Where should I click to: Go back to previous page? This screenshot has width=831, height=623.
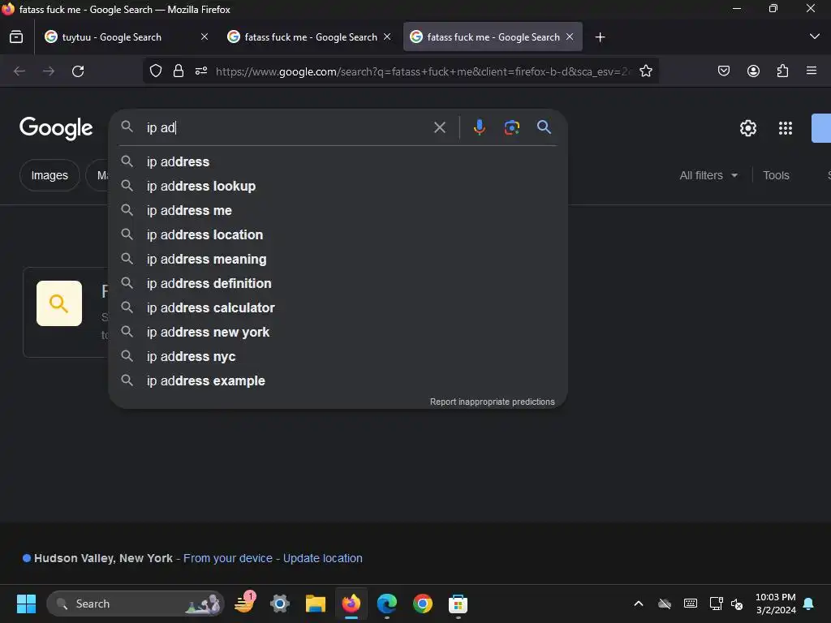(19, 71)
